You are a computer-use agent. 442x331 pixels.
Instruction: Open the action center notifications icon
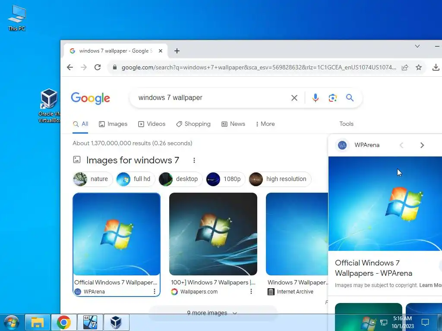click(x=425, y=322)
